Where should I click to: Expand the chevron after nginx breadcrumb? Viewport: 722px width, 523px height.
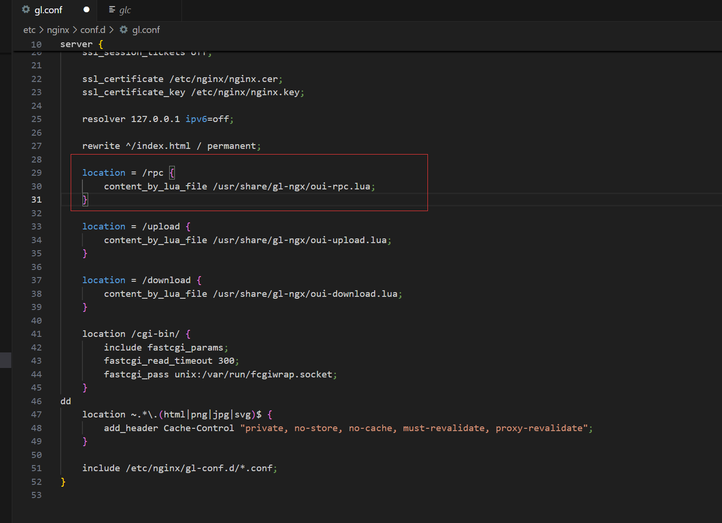pyautogui.click(x=75, y=30)
